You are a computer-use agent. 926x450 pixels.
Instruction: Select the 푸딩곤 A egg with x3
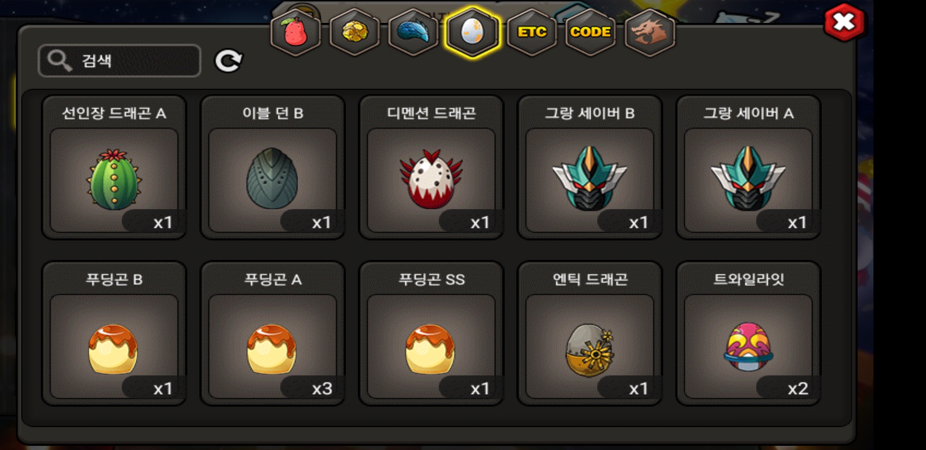click(x=272, y=333)
